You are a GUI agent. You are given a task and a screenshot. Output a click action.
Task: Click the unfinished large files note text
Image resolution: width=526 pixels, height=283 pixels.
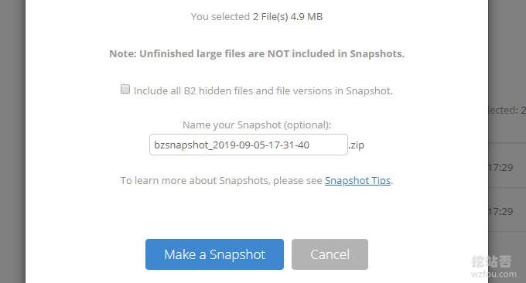click(x=257, y=53)
